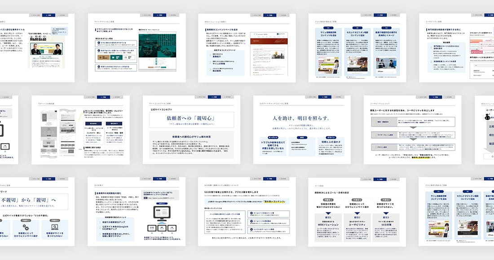Click the text 依頼者への親切心がサリュ様の本質
Viewport: 494px width, 260px height.
tap(192, 137)
